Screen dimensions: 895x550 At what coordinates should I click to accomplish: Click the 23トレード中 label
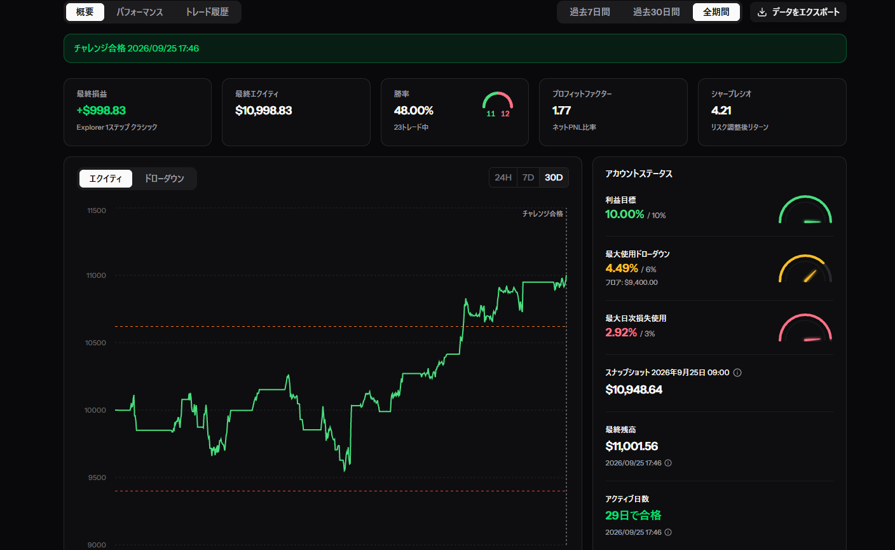click(x=411, y=127)
